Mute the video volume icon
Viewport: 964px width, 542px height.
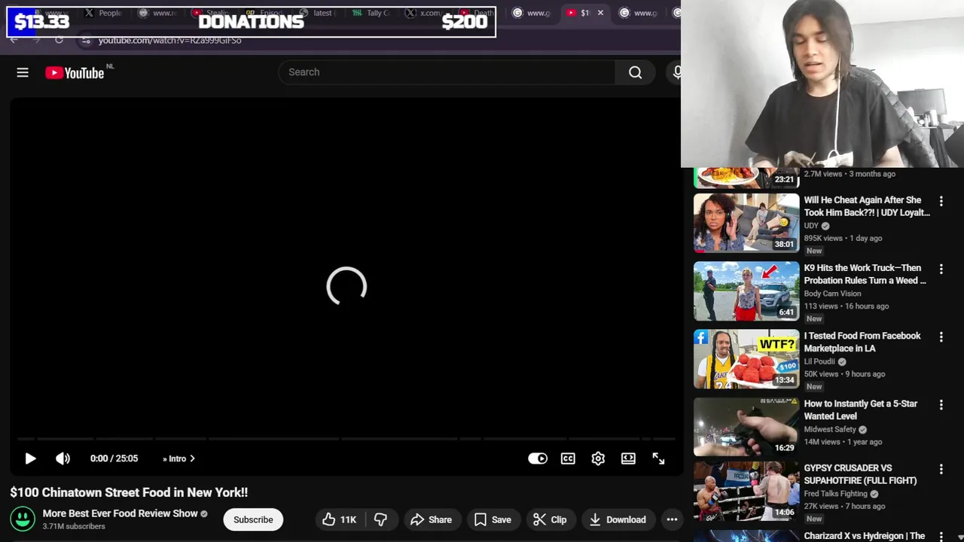pos(63,458)
